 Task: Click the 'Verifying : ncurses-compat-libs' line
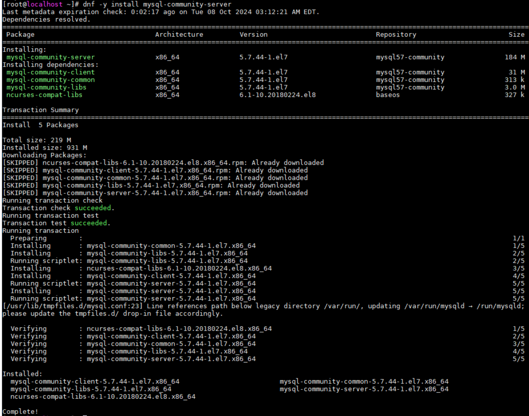pos(267,329)
